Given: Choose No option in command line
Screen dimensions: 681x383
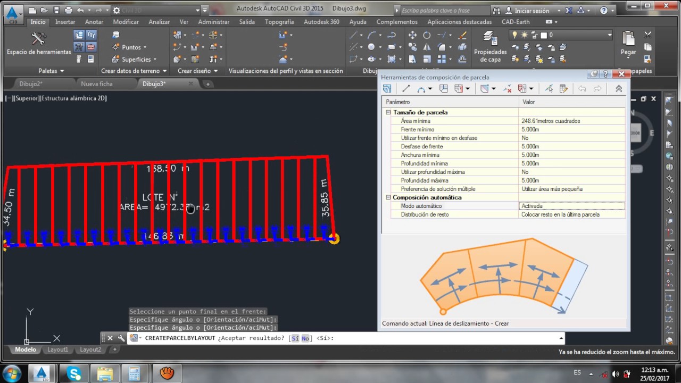Looking at the screenshot, I should click(305, 338).
